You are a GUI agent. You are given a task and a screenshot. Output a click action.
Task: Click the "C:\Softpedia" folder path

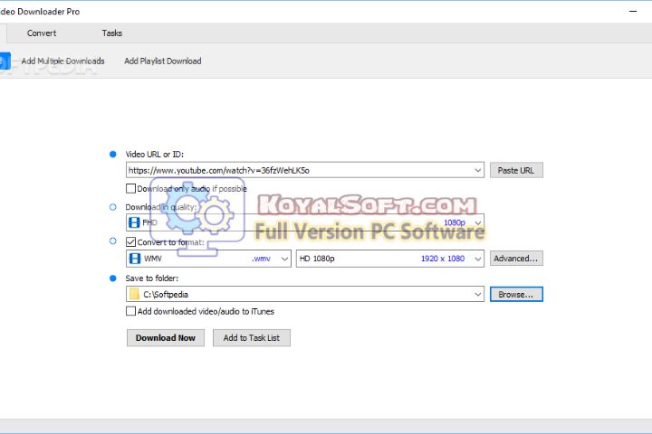166,295
